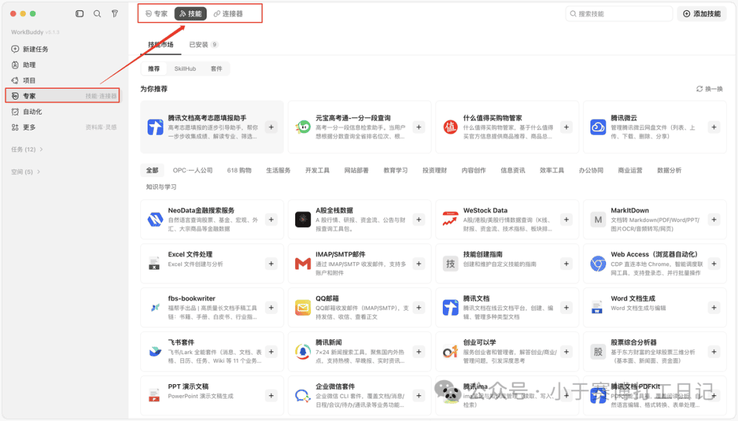Image resolution: width=738 pixels, height=421 pixels.
Task: Filter by 投资理财 category
Action: (435, 170)
